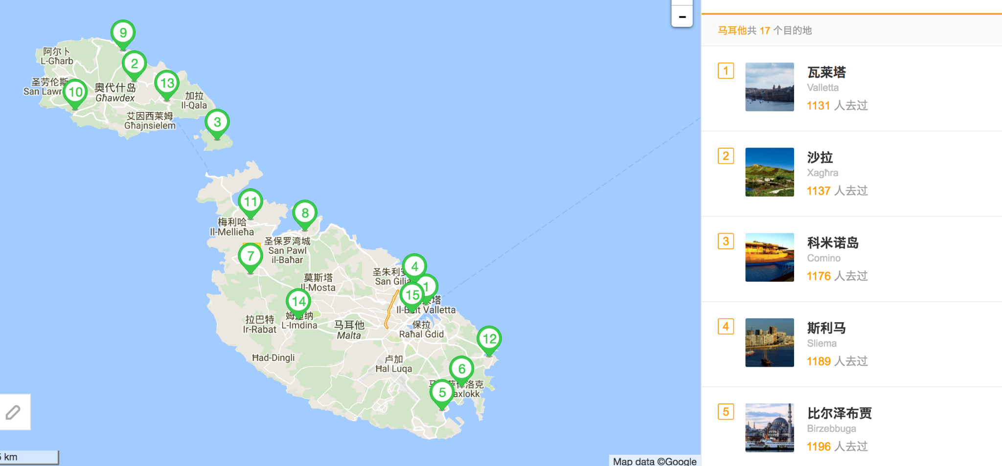
Task: Open map pin number 11 near Mellieha
Action: click(250, 201)
